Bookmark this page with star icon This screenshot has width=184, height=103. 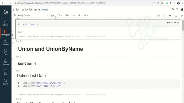tap(162, 3)
